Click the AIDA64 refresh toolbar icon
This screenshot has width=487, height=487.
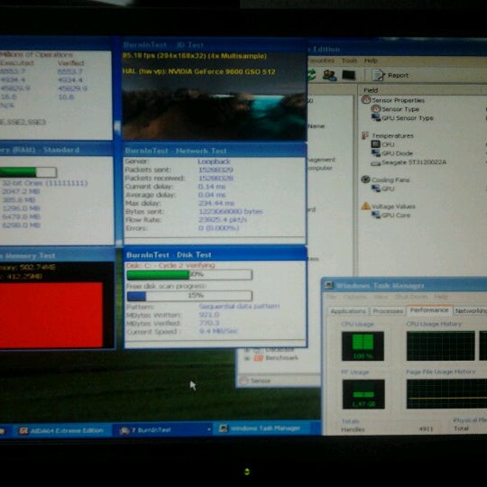coord(311,75)
